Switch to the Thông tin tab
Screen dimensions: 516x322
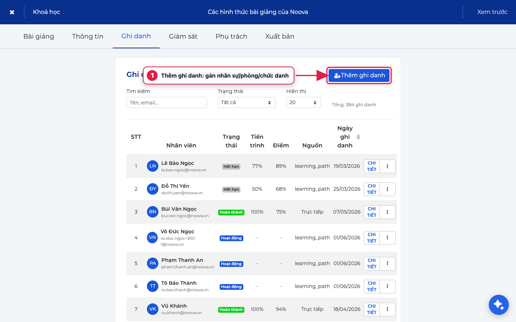[x=87, y=36]
